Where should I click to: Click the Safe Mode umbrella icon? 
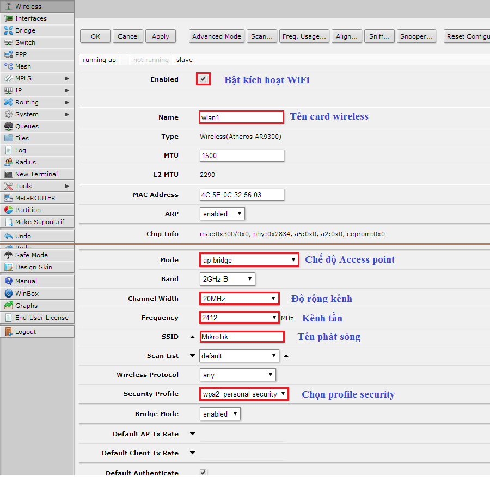9,255
